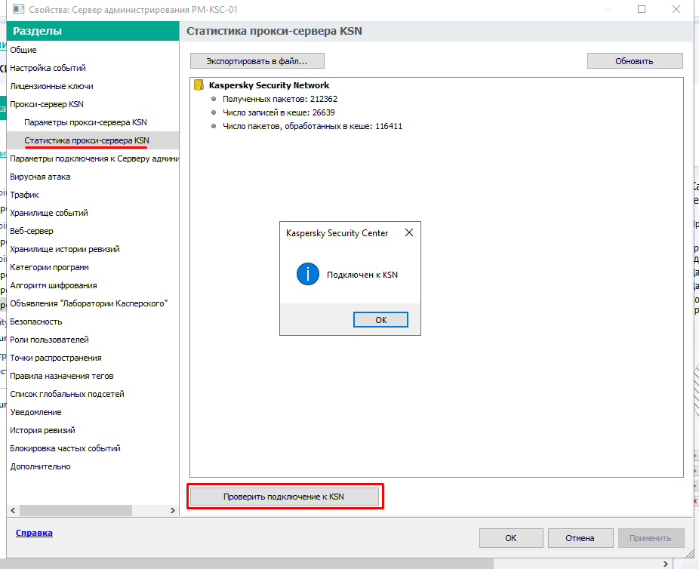
Task: Open 'Правила назначения тегов' section
Action: (x=93, y=376)
